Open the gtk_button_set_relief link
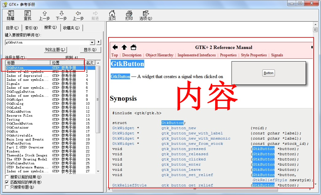321x195 pixels. tap(187, 175)
